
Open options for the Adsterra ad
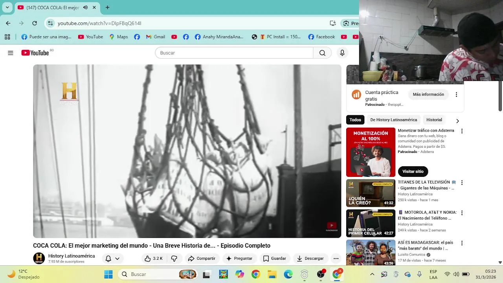(462, 131)
